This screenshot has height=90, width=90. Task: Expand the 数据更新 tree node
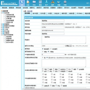tap(1, 24)
